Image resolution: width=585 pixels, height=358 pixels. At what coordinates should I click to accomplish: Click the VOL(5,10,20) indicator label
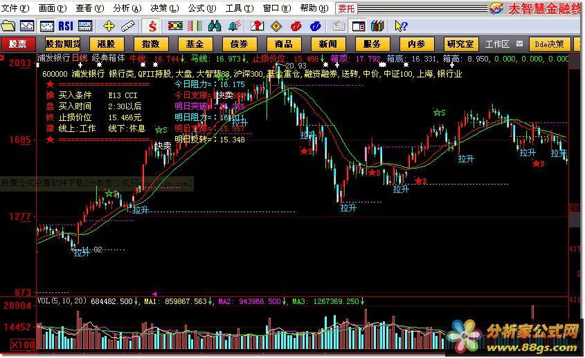click(x=62, y=301)
